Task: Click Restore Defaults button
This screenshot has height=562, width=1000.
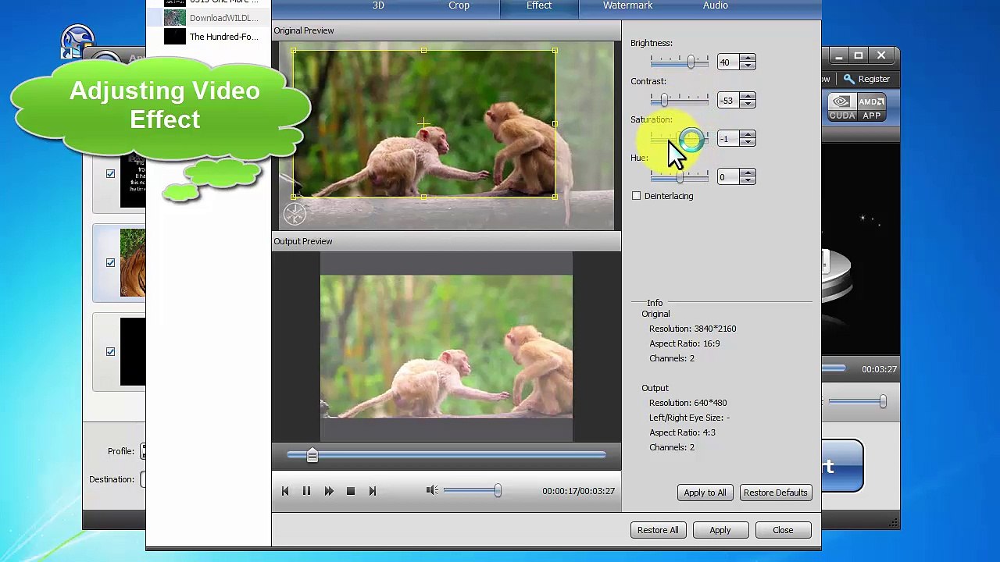Action: tap(775, 493)
